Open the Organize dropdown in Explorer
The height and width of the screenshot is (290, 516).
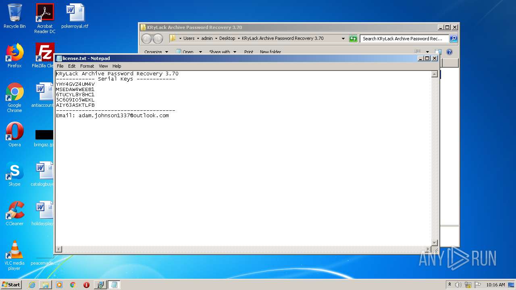coord(156,52)
